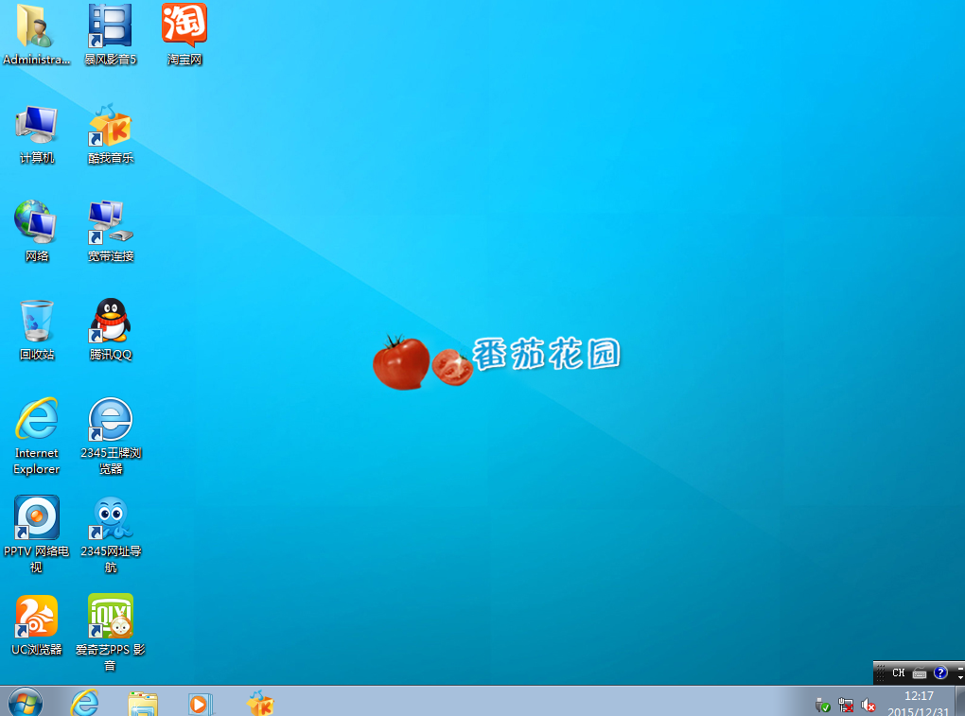This screenshot has height=716, width=965.
Task: Open language bar help question mark
Action: click(940, 672)
